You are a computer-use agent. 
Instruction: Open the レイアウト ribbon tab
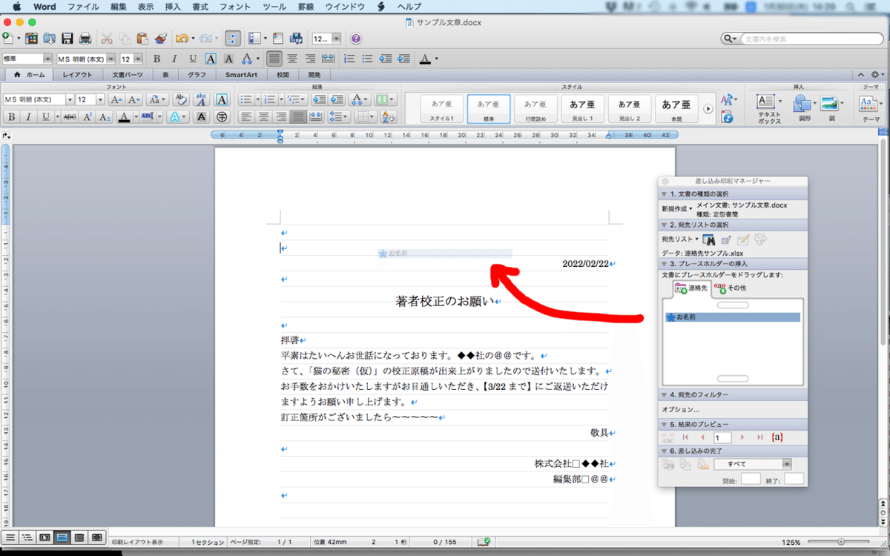[78, 75]
